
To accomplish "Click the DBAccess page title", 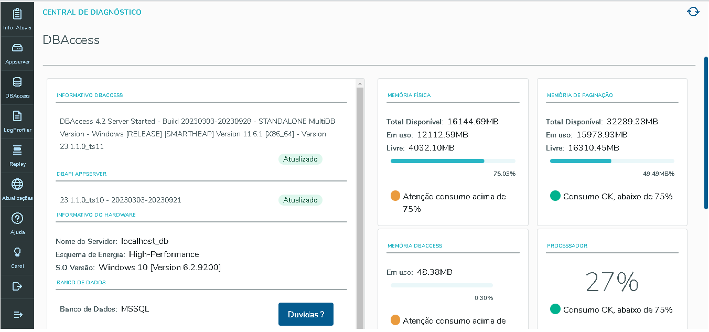I will click(x=71, y=40).
